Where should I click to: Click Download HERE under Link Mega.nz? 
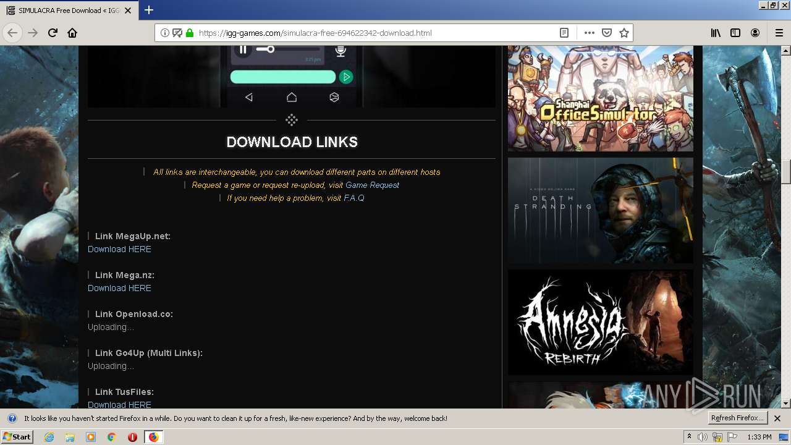click(119, 288)
